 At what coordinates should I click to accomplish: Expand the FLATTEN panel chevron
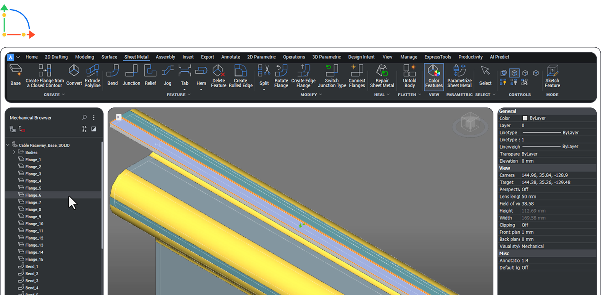coord(420,95)
